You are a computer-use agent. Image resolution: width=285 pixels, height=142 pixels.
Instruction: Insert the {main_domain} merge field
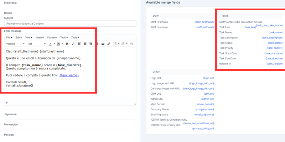206,104
